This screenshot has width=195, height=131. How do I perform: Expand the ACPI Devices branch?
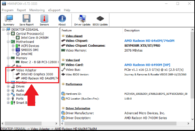point(13,46)
